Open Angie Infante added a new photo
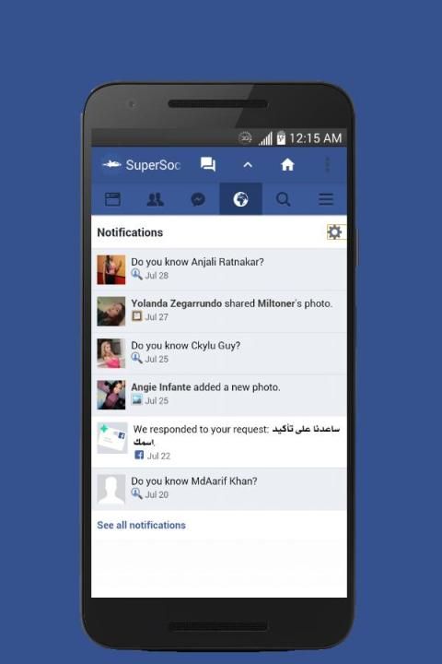442x664 pixels. [219, 395]
